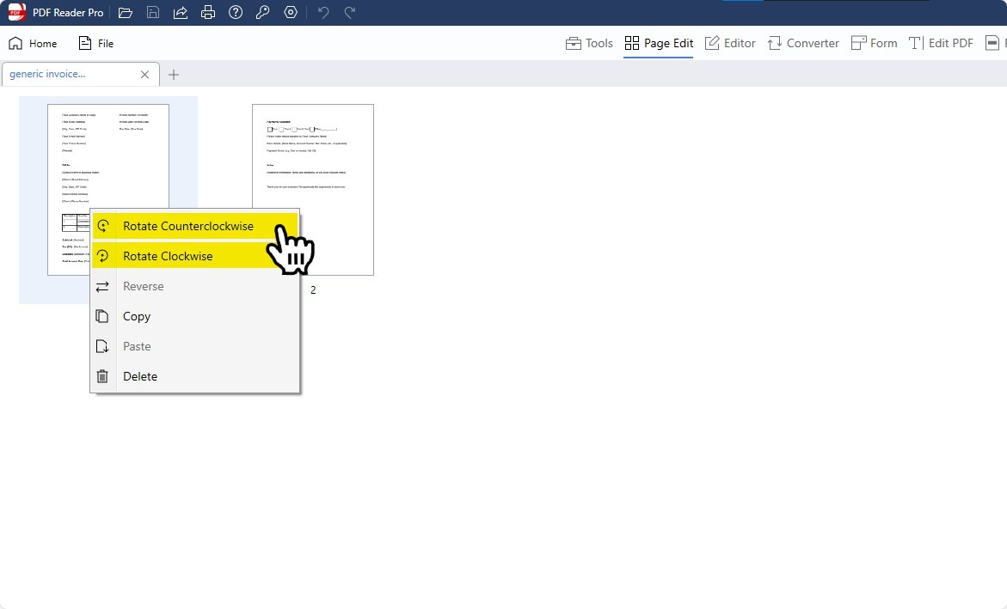Redo the last action
The width and height of the screenshot is (1007, 609).
pyautogui.click(x=350, y=12)
